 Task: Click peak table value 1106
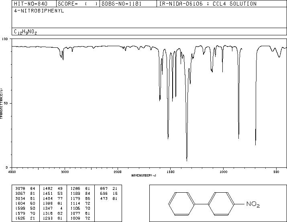[x=75, y=208]
